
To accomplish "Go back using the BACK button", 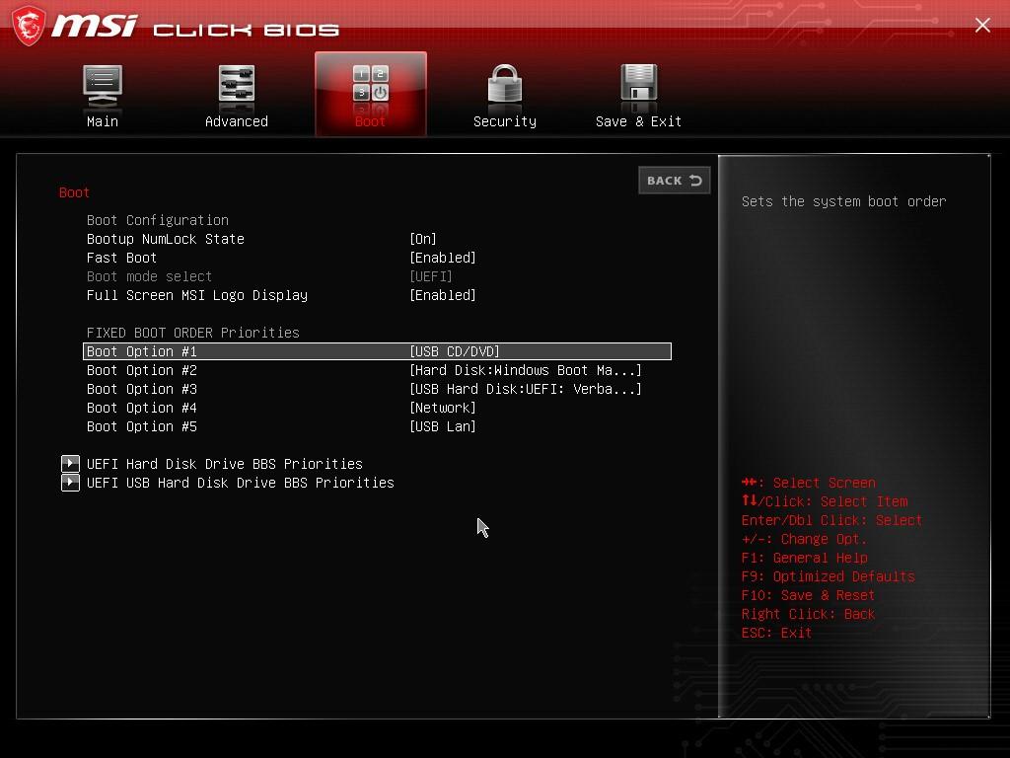I will [x=675, y=181].
